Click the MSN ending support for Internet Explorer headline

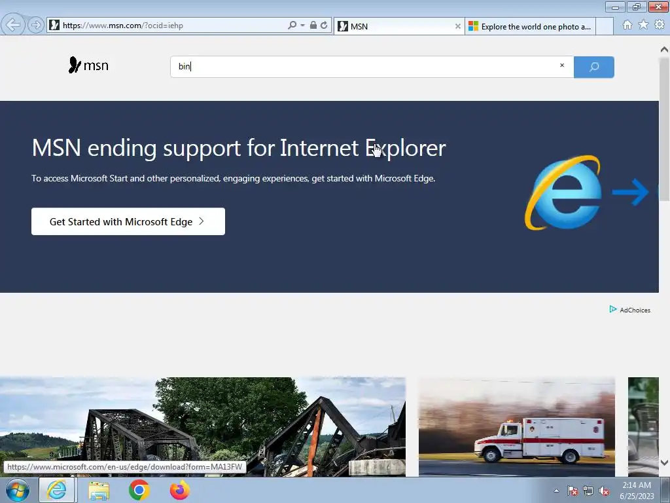click(x=238, y=148)
